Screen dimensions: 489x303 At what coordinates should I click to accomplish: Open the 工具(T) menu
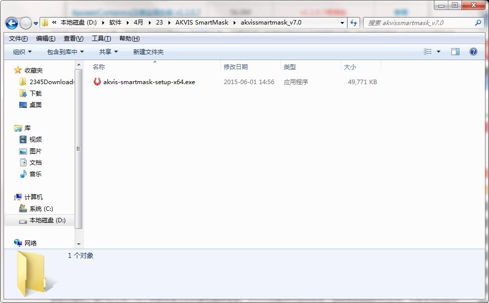(x=101, y=38)
